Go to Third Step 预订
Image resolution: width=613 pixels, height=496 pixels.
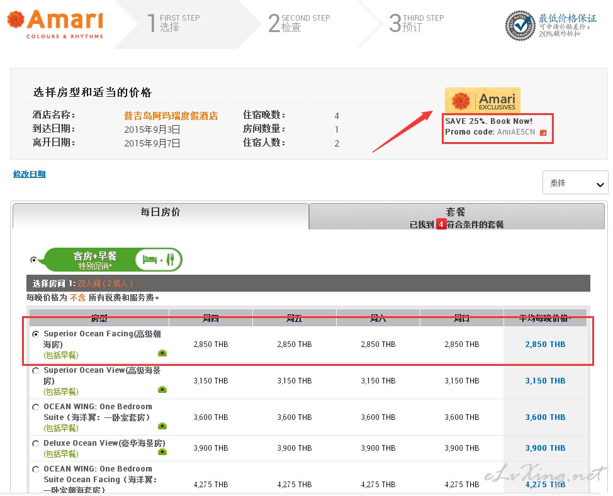coord(417,23)
